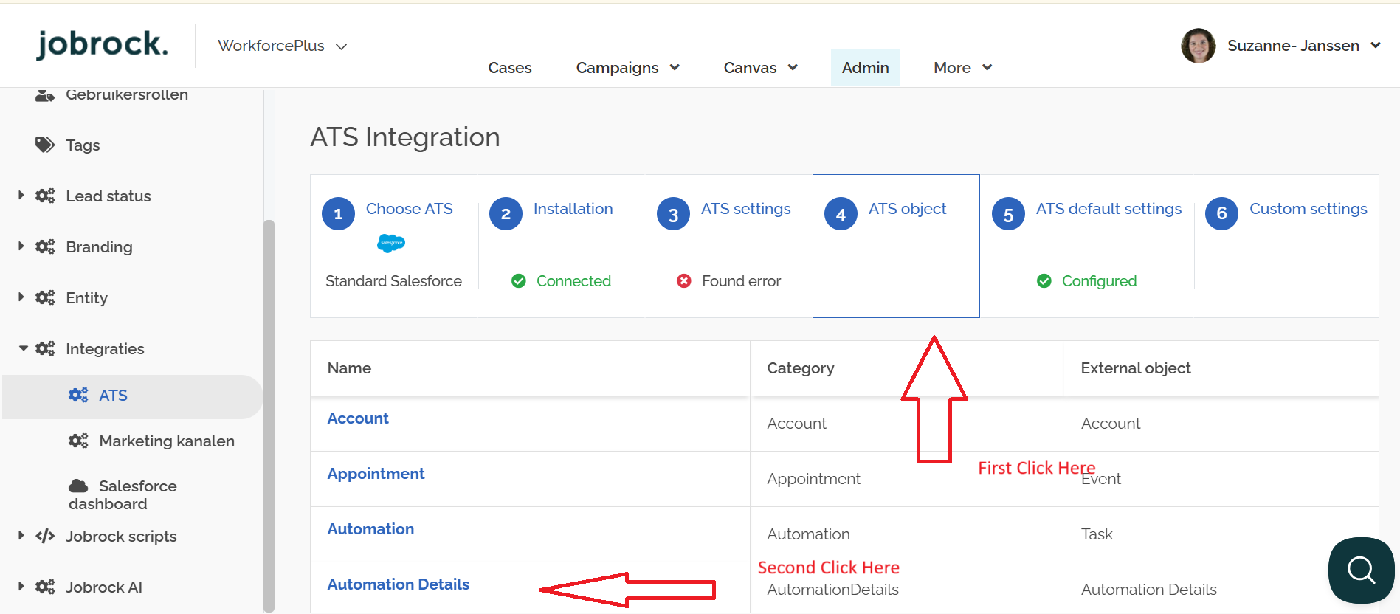Open Gebruikersrollen in the sidebar

tap(127, 94)
